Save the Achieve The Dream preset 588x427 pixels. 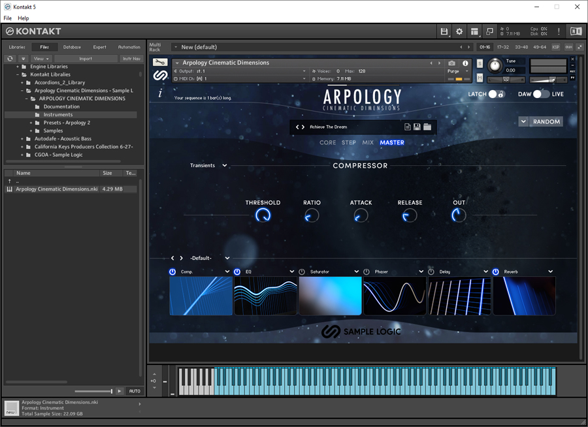coord(417,127)
